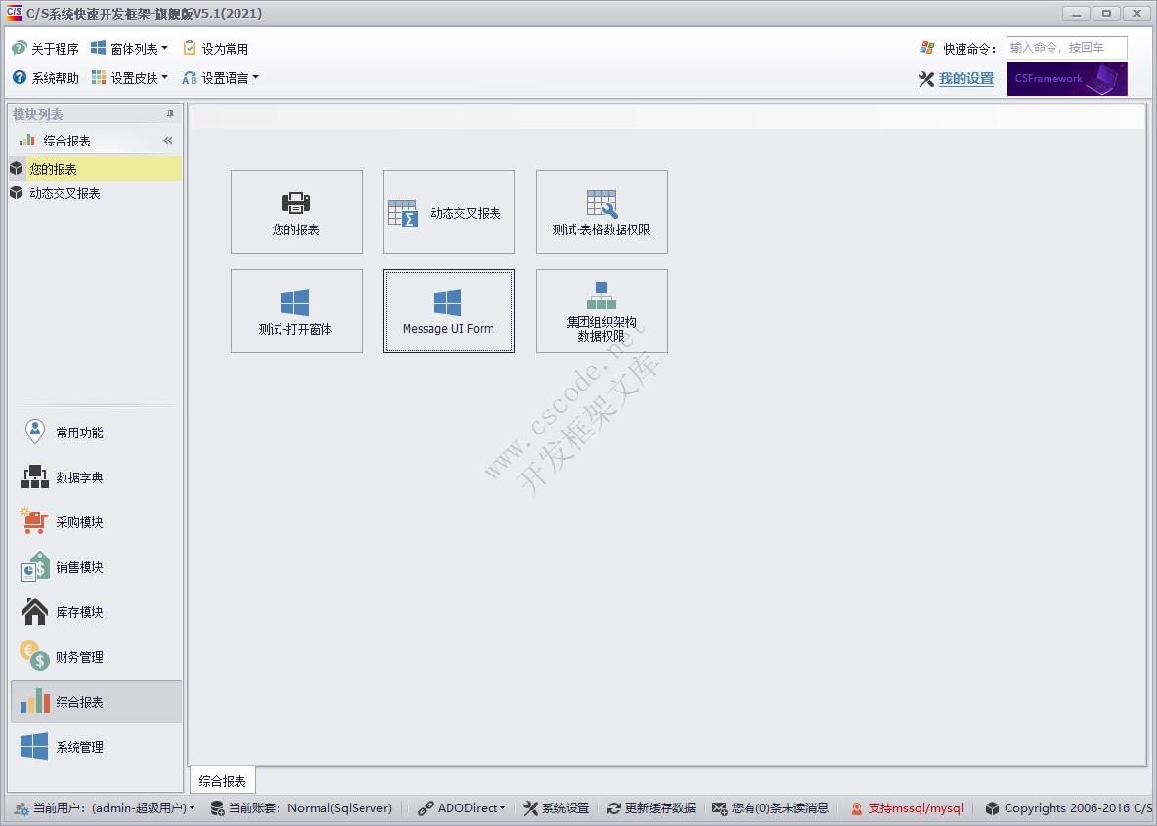The height and width of the screenshot is (826, 1157).
Task: Click the Message UI Form tile
Action: [x=449, y=311]
